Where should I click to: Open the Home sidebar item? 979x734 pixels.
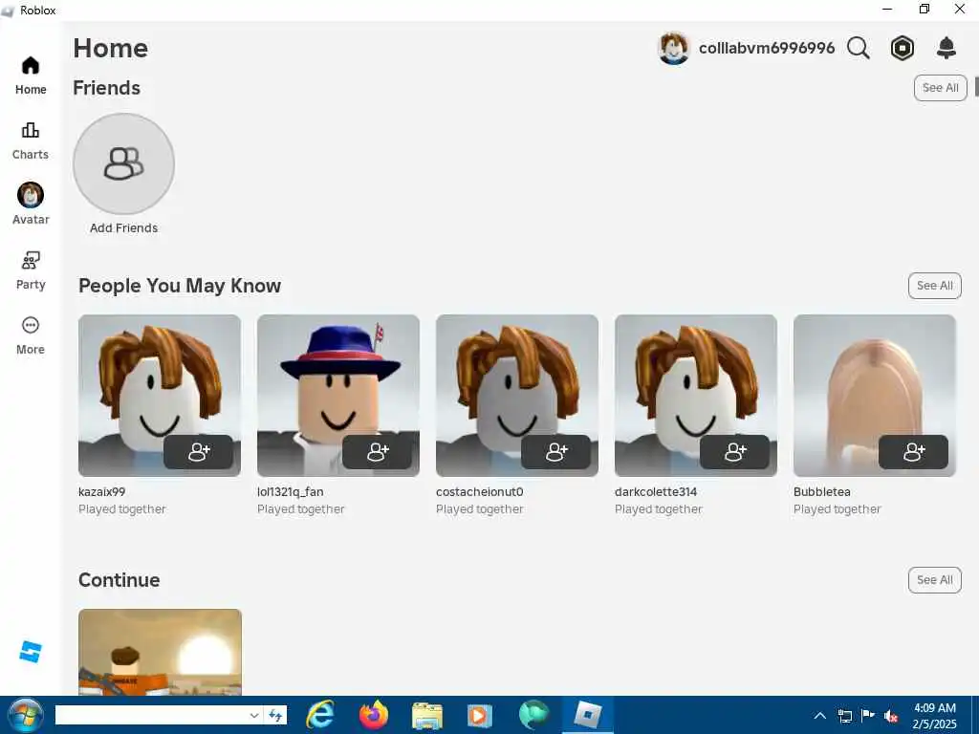(x=31, y=76)
